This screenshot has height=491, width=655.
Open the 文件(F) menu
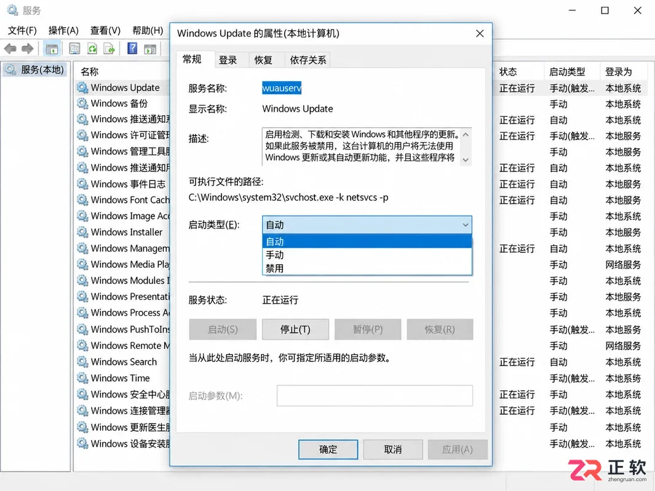[x=22, y=31]
